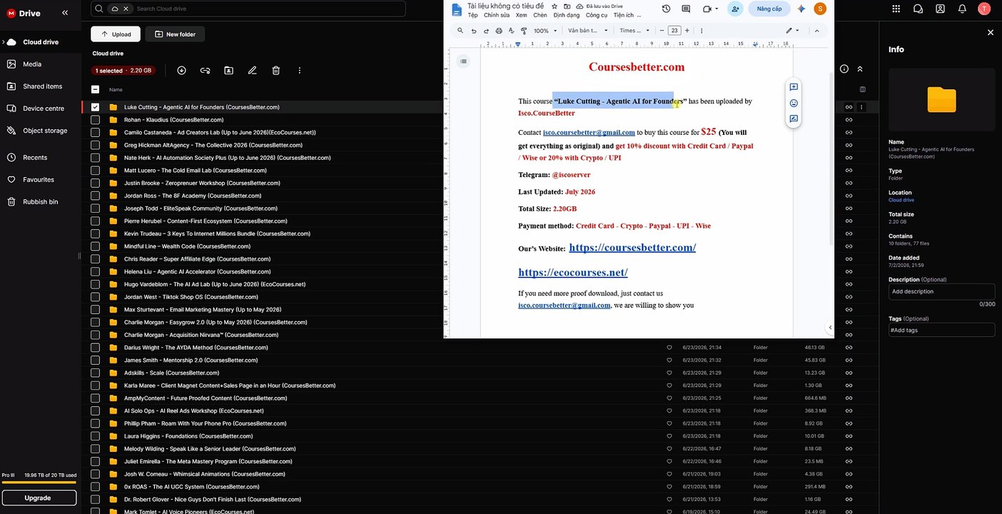
Task: Check the Jordan Ross folder checkbox
Action: pyautogui.click(x=95, y=196)
